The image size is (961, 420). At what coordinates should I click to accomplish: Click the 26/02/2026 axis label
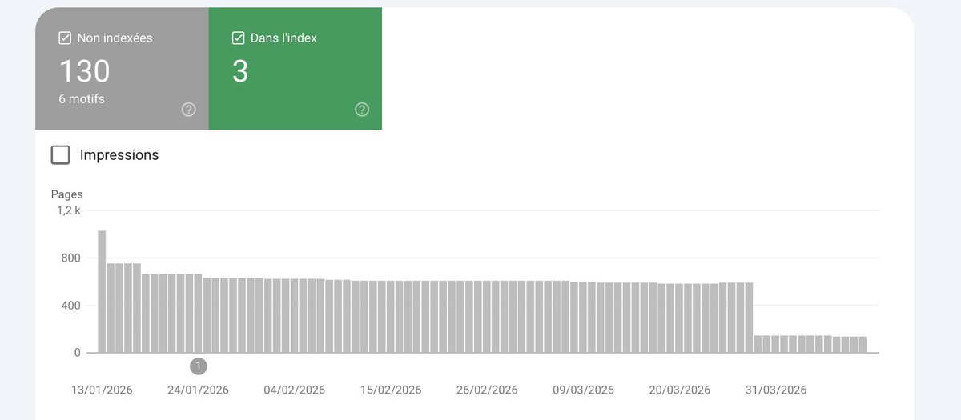pos(487,390)
